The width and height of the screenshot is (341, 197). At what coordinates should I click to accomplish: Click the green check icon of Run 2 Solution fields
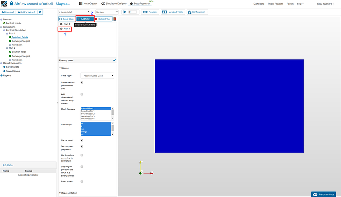tap(10, 52)
